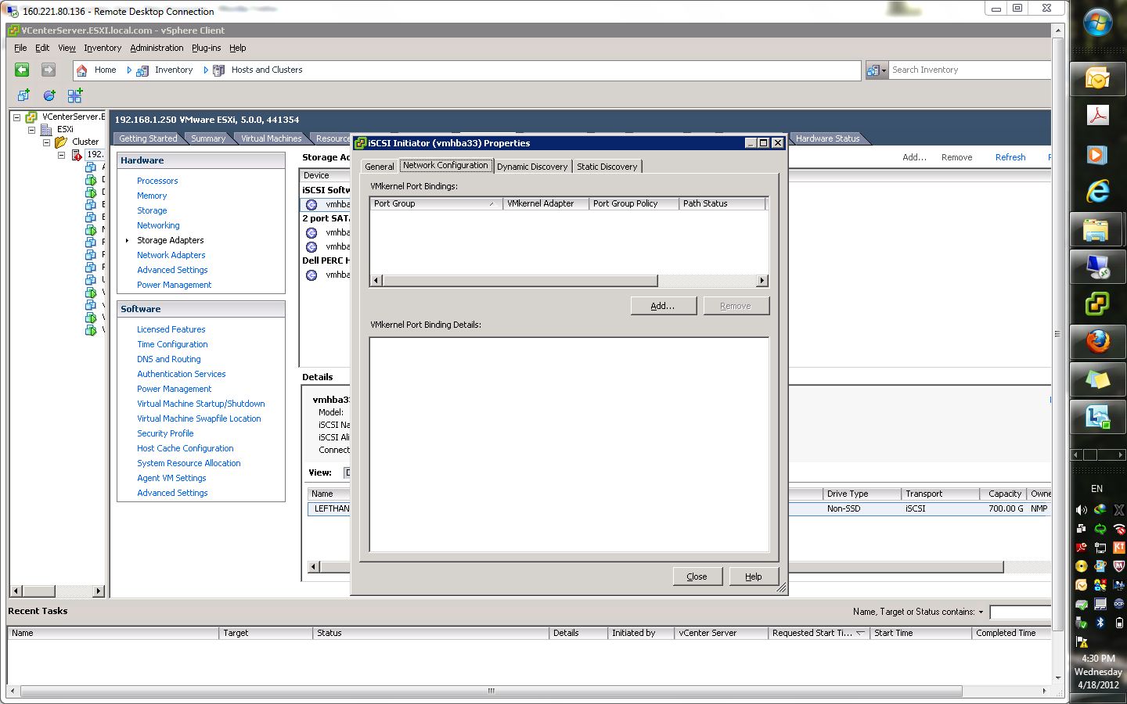Click the grid-with-plus toolbar icon
The height and width of the screenshot is (704, 1127).
point(75,95)
